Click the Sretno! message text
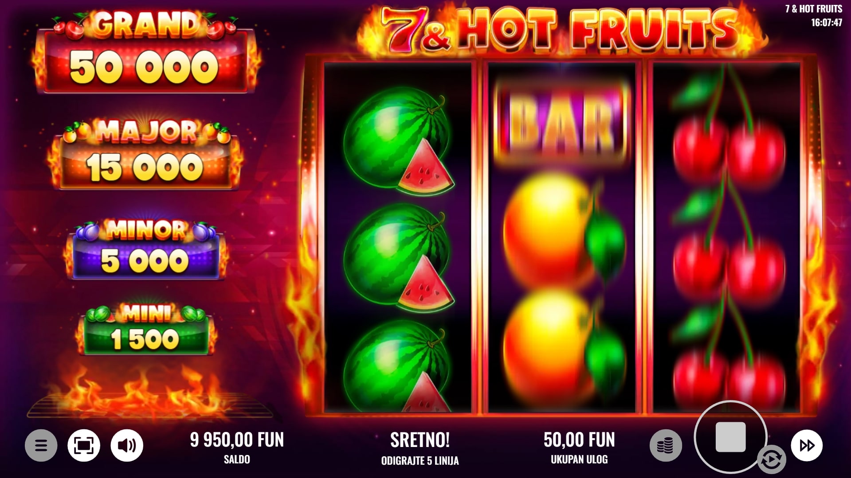 420,440
